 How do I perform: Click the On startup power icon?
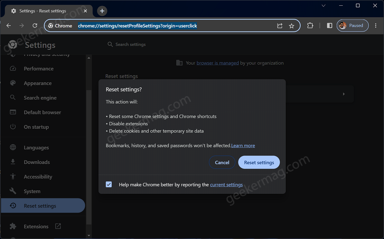pos(13,127)
